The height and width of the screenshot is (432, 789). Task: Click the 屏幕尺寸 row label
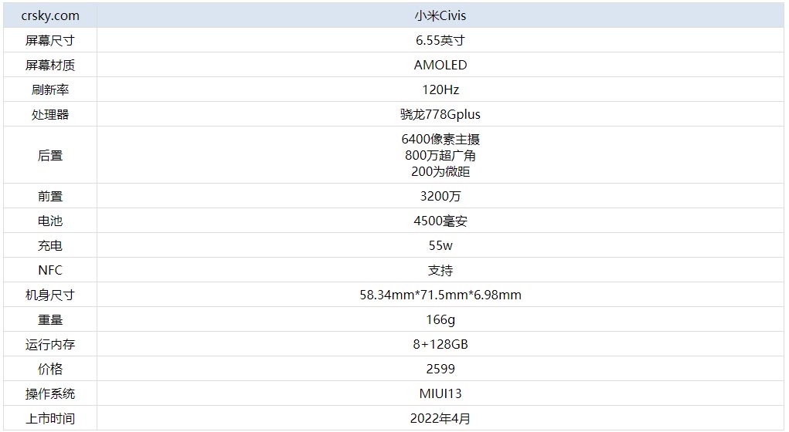tap(50, 40)
